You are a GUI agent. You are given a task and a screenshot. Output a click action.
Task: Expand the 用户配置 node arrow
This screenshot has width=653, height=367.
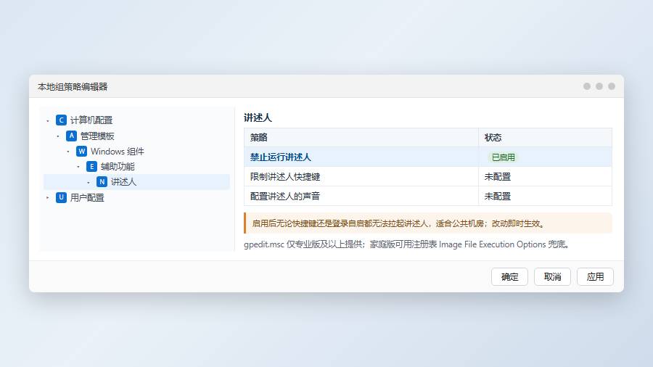pos(47,198)
